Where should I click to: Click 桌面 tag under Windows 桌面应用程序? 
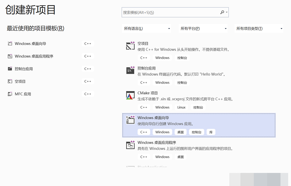point(180,157)
